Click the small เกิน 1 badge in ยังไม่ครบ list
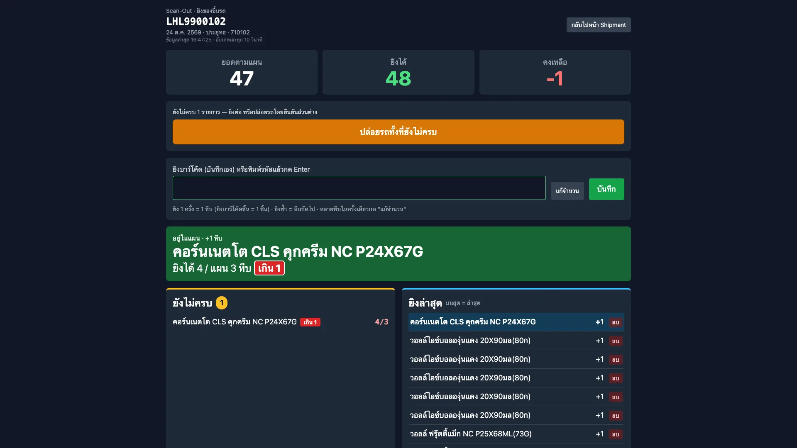Screen dimensions: 797x448 pos(310,322)
